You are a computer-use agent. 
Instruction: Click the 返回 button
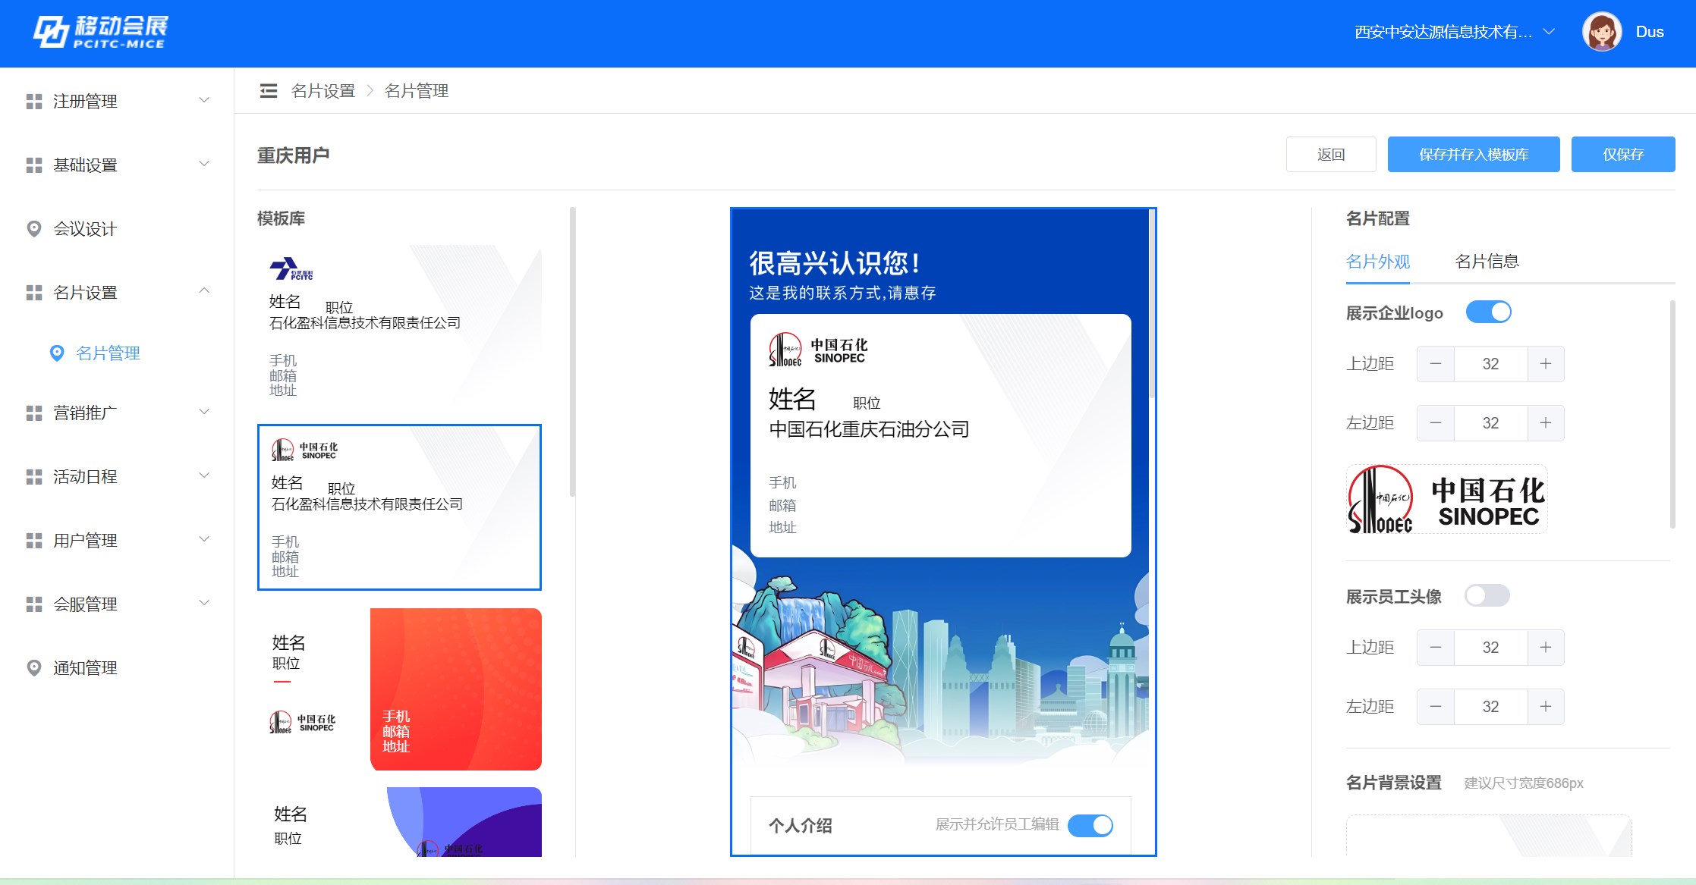point(1331,155)
